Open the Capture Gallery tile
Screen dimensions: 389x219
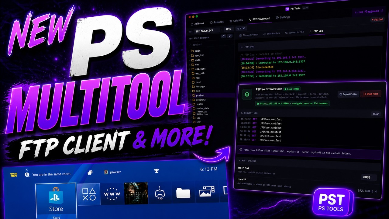tap(207, 192)
